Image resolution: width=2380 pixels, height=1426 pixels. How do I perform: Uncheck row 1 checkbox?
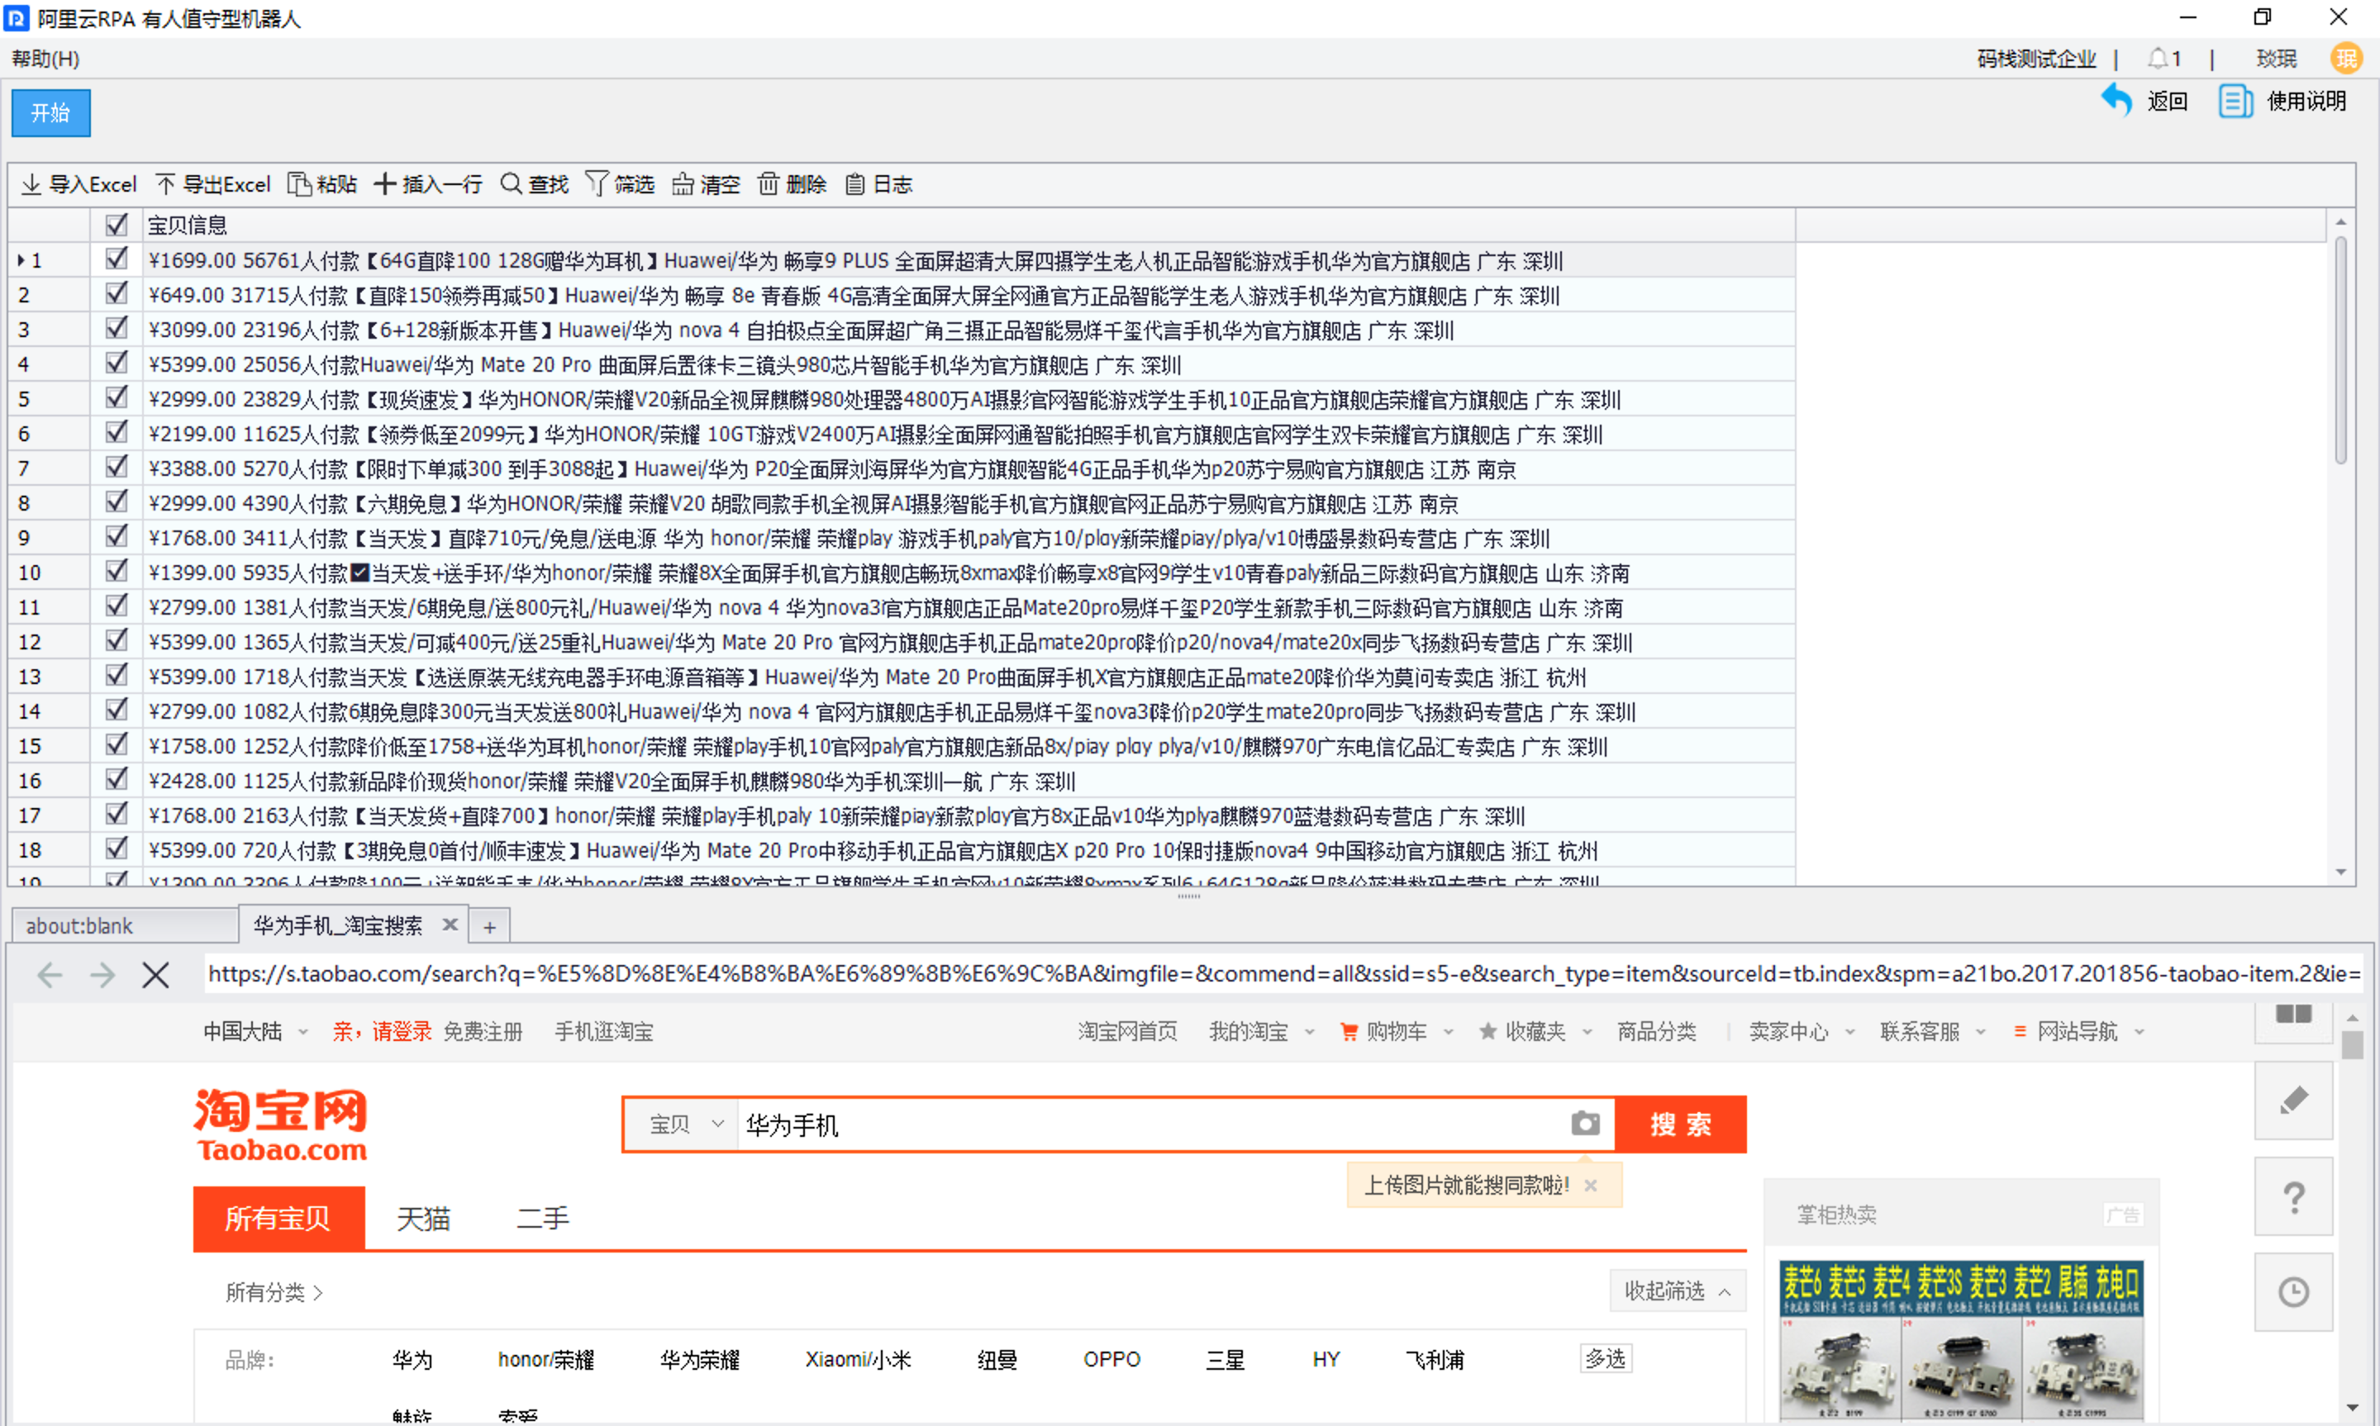117,259
